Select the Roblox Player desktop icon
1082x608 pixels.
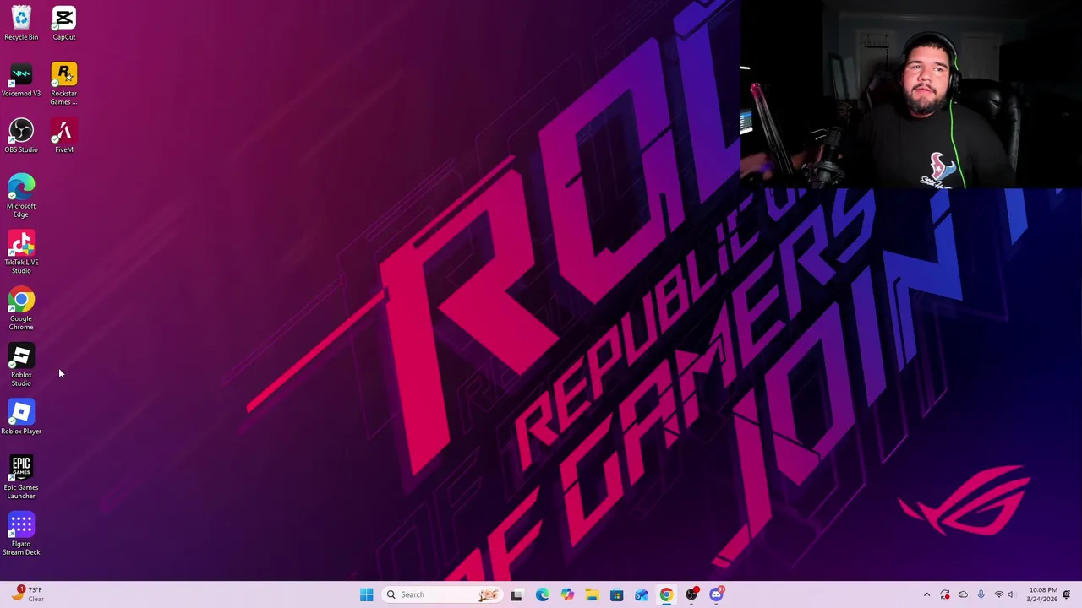(21, 418)
